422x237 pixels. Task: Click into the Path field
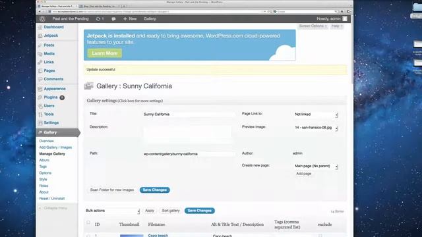coord(189,154)
